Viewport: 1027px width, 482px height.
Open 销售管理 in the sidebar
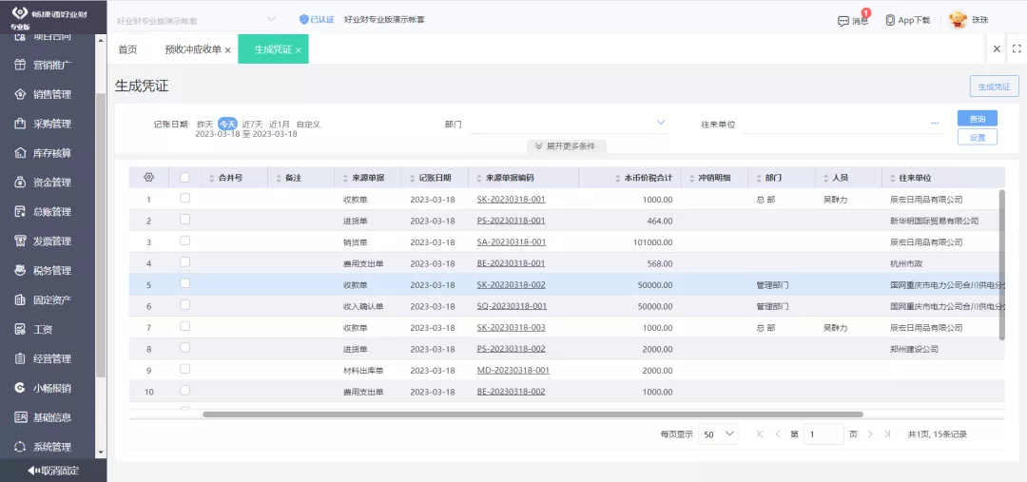(52, 94)
